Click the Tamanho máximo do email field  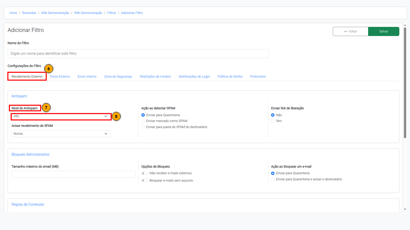pyautogui.click(x=73, y=174)
